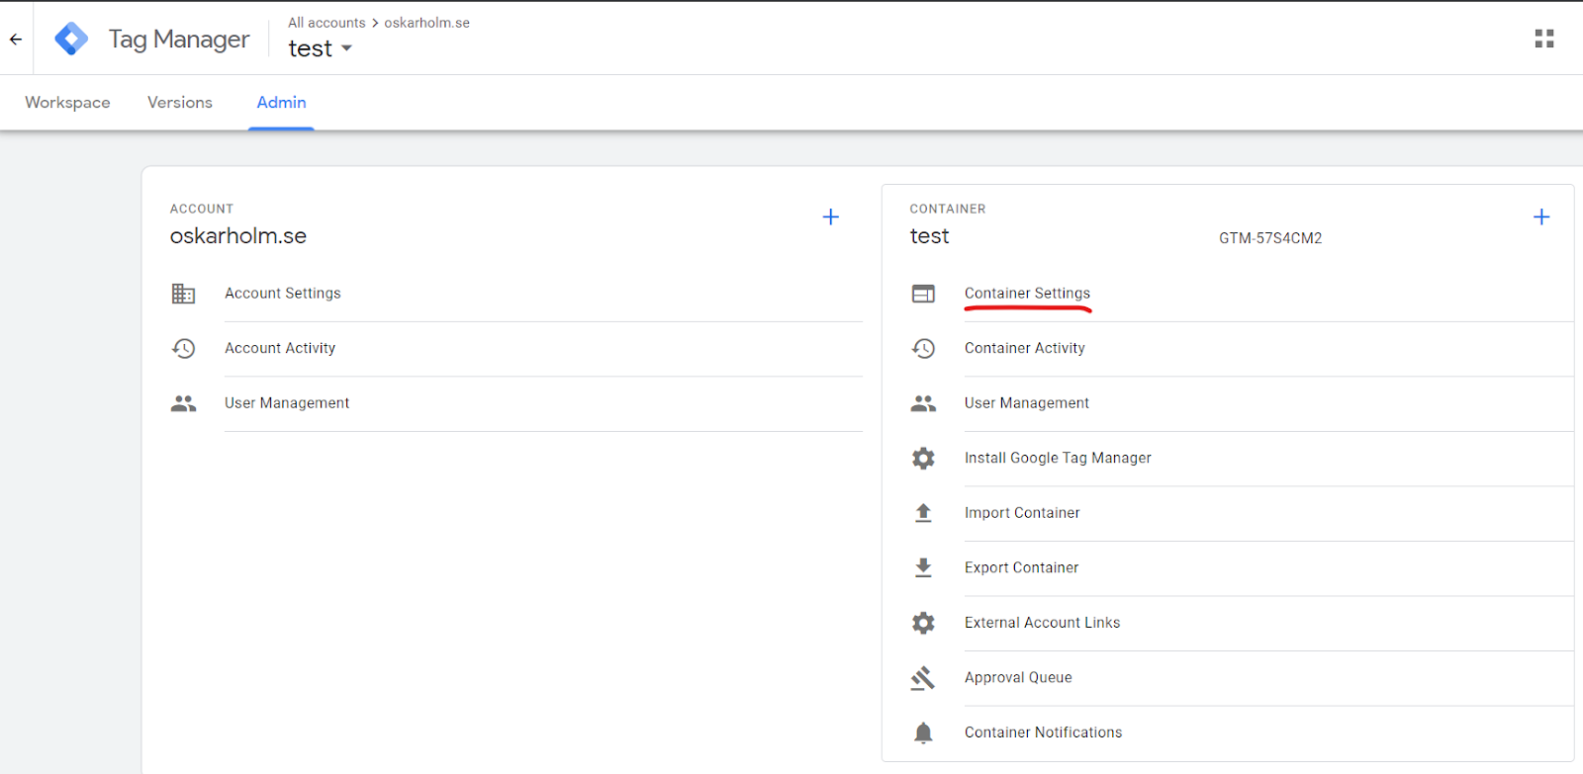Open Install Google Tag Manager
The width and height of the screenshot is (1583, 774).
pos(1058,458)
